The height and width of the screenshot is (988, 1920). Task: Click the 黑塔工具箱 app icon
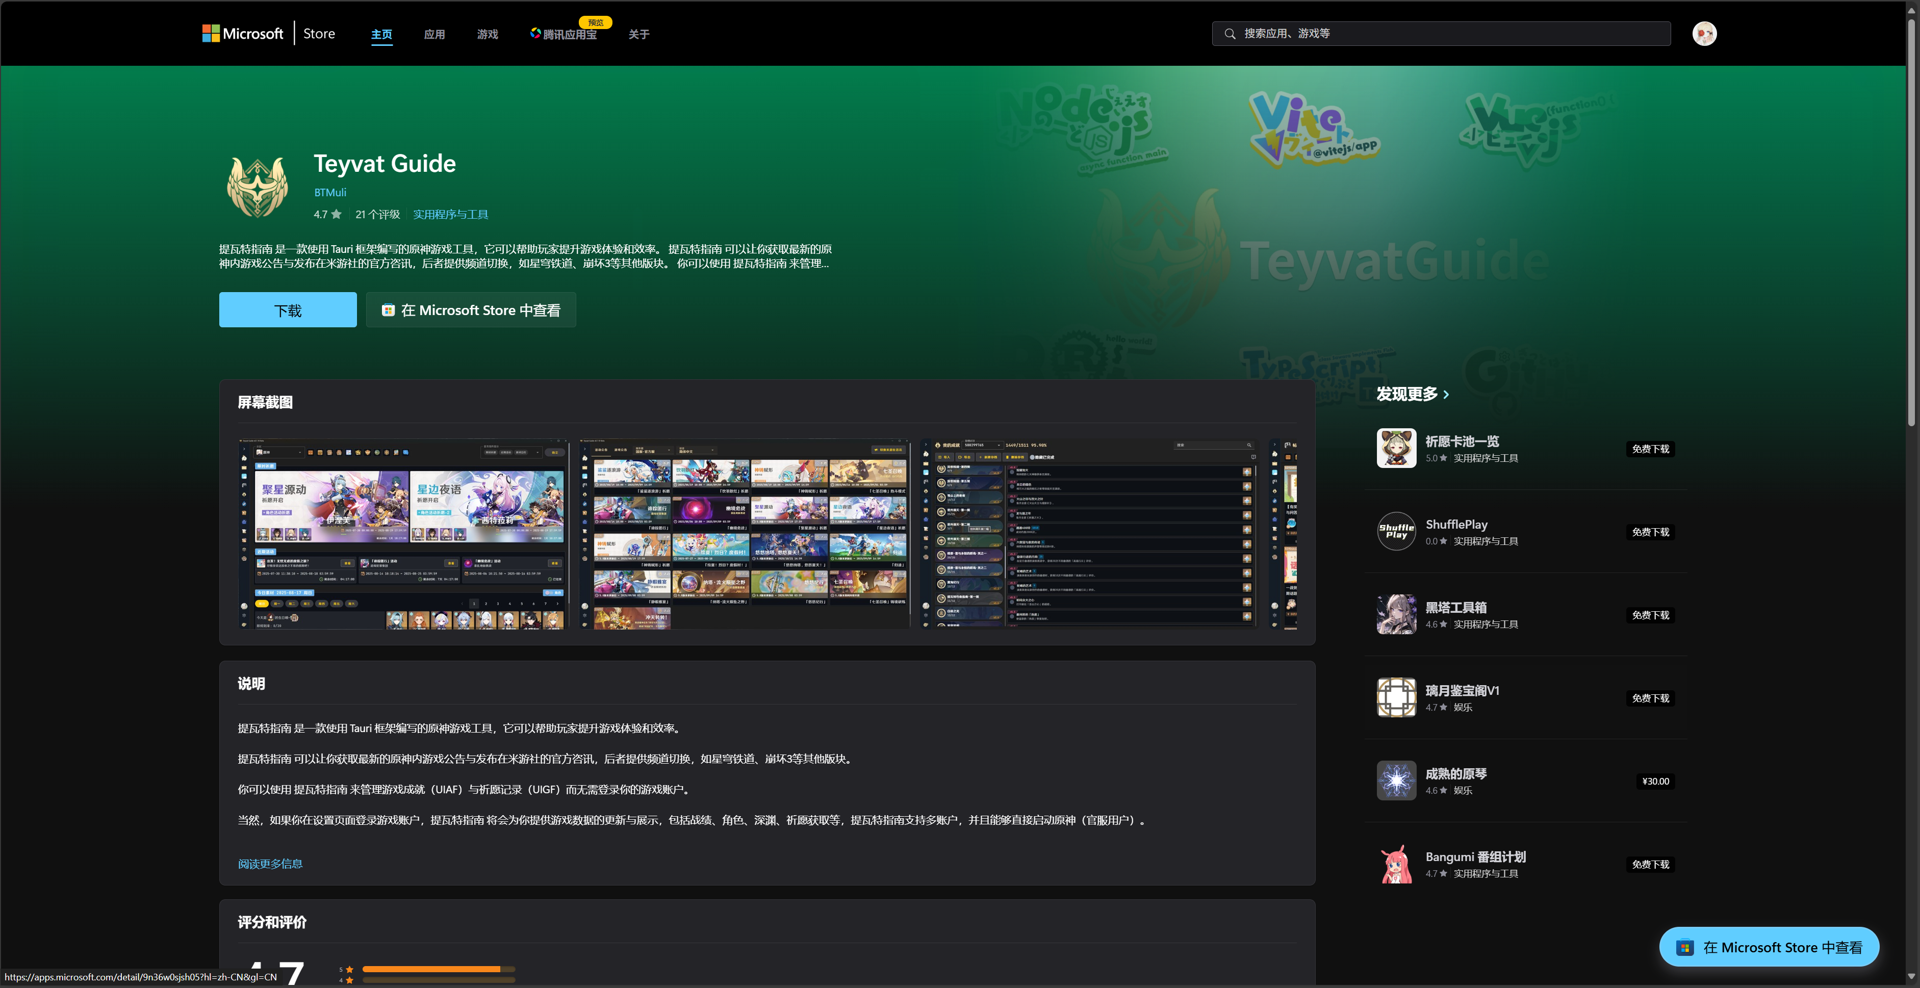1396,614
